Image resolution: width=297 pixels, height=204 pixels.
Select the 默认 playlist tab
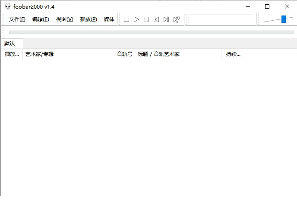pyautogui.click(x=12, y=43)
